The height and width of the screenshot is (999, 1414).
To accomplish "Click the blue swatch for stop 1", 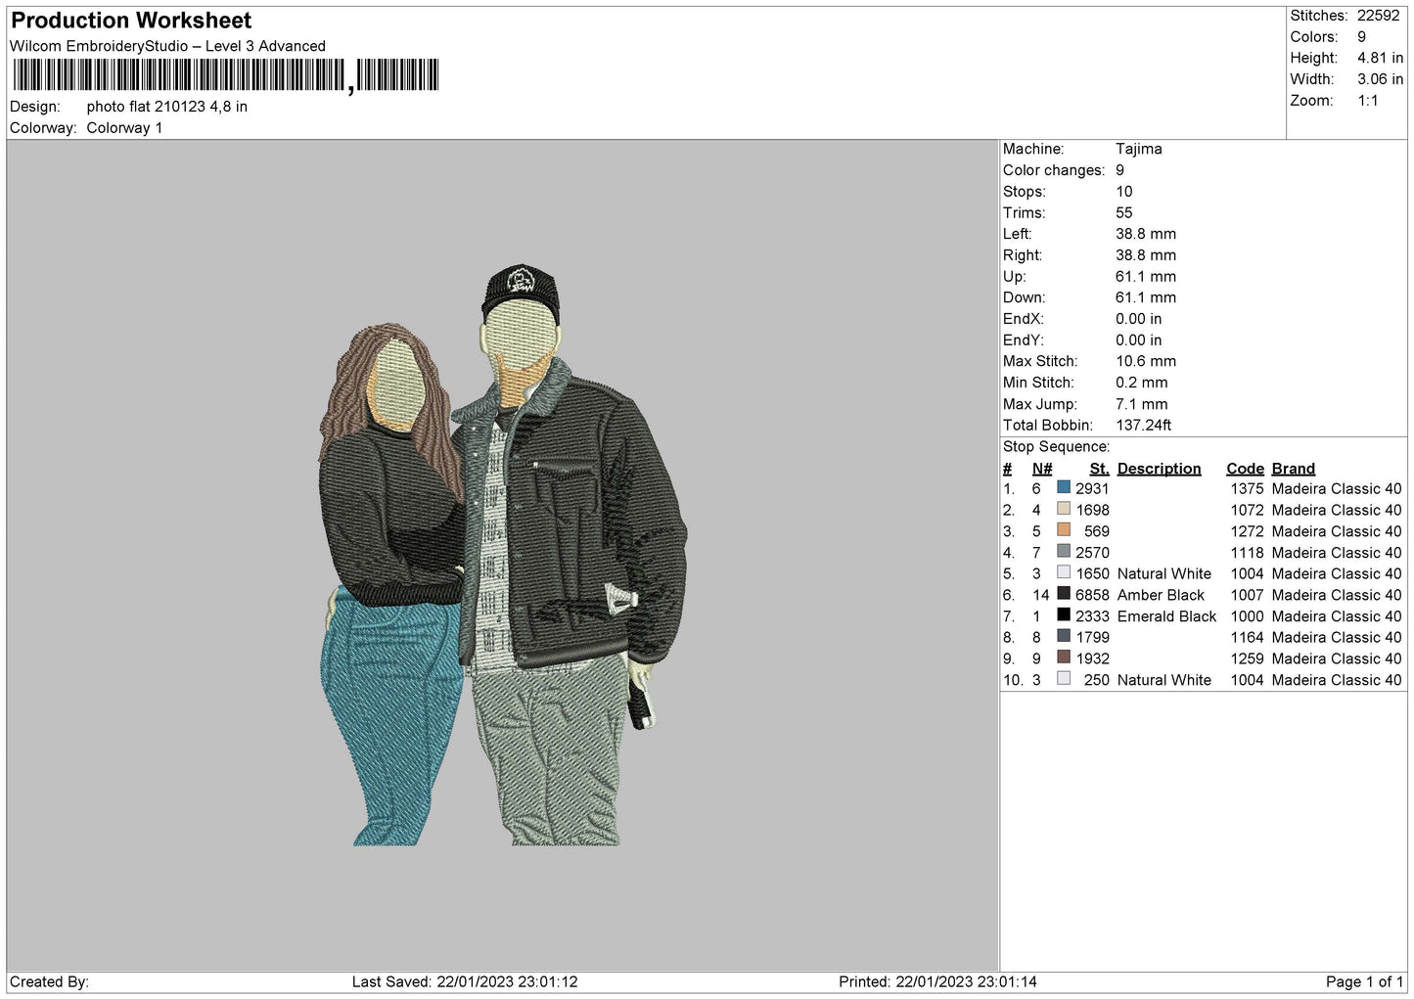I will [x=1064, y=487].
